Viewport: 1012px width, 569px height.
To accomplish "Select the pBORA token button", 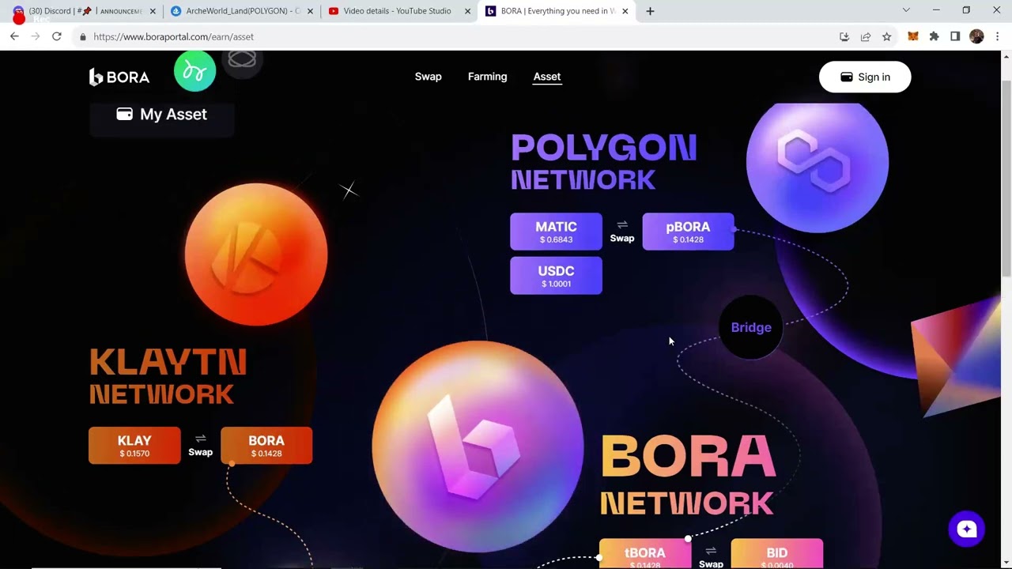I will (x=688, y=232).
